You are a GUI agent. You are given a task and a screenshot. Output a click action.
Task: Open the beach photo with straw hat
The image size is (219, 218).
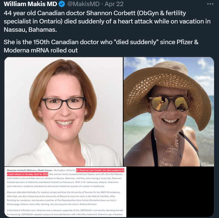click(x=169, y=112)
